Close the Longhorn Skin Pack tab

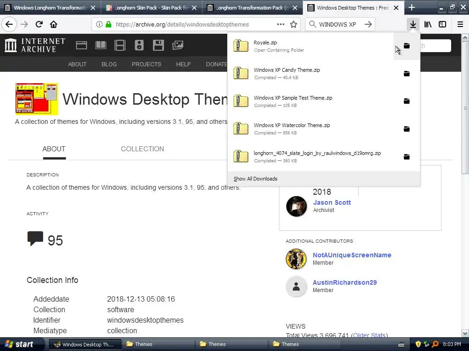point(194,8)
